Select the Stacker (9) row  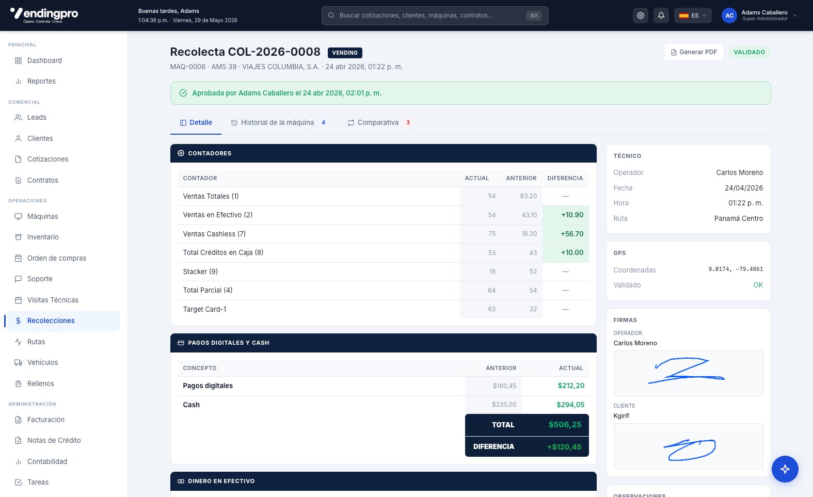pos(383,271)
